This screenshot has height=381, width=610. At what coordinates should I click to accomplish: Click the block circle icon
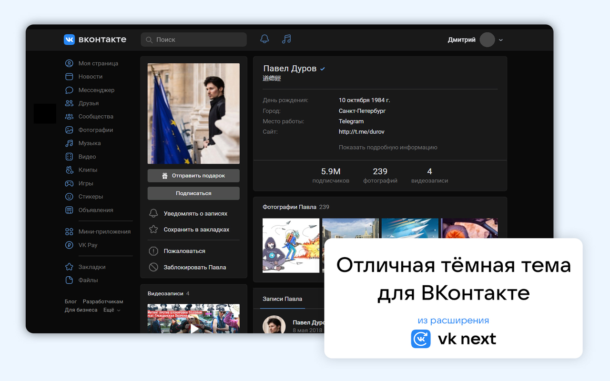153,267
